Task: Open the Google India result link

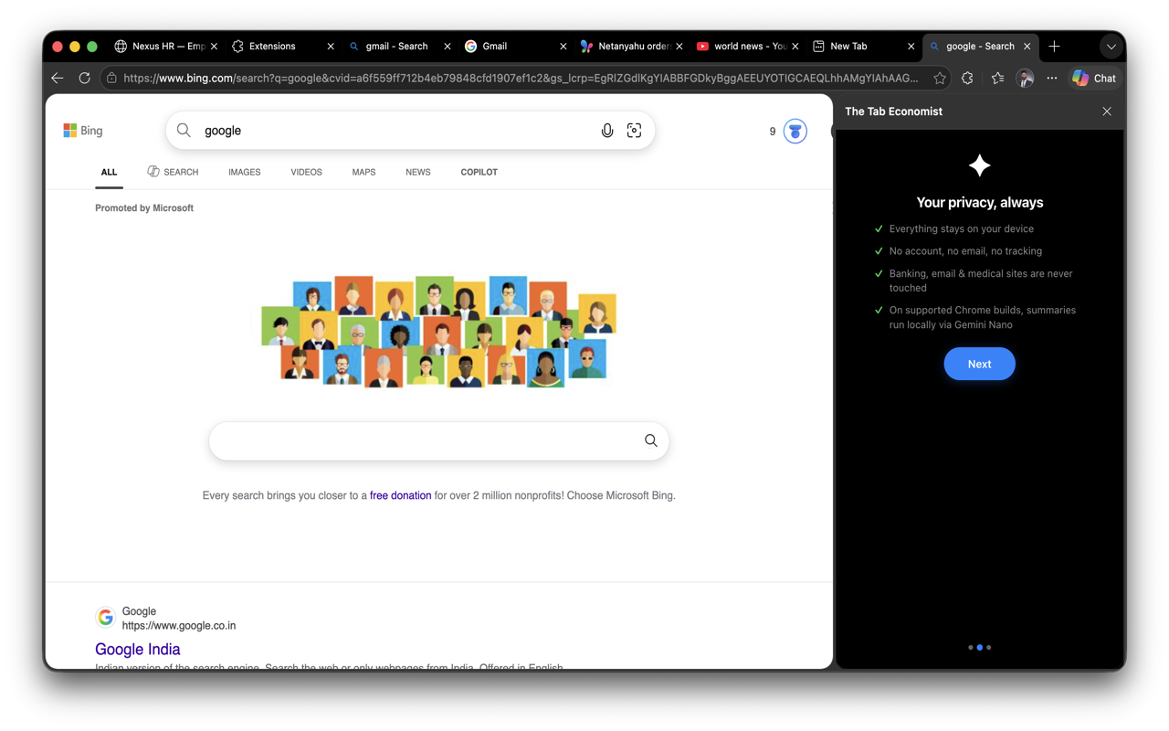Action: 138,649
